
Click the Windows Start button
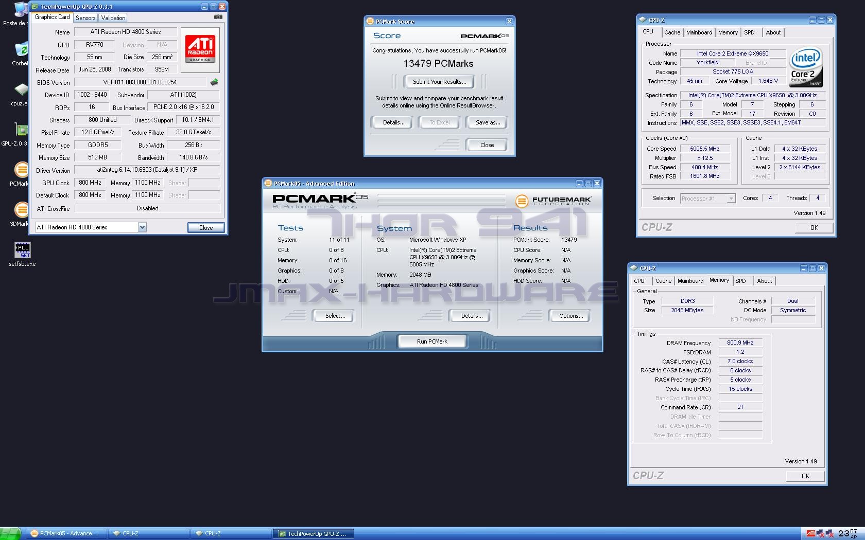[10, 533]
